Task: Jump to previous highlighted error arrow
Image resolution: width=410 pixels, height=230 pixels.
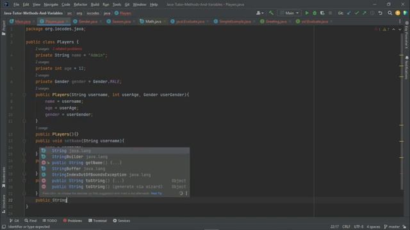Action: 393,29
